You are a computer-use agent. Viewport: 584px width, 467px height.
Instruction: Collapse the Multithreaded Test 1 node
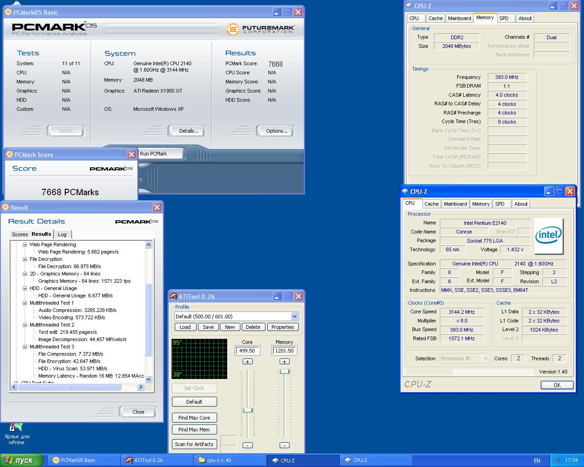(25, 303)
